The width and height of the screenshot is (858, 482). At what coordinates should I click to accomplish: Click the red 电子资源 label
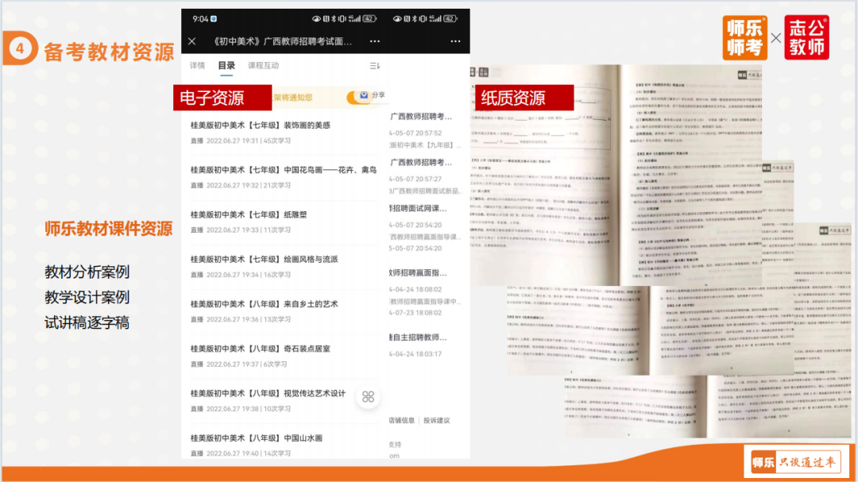(222, 98)
